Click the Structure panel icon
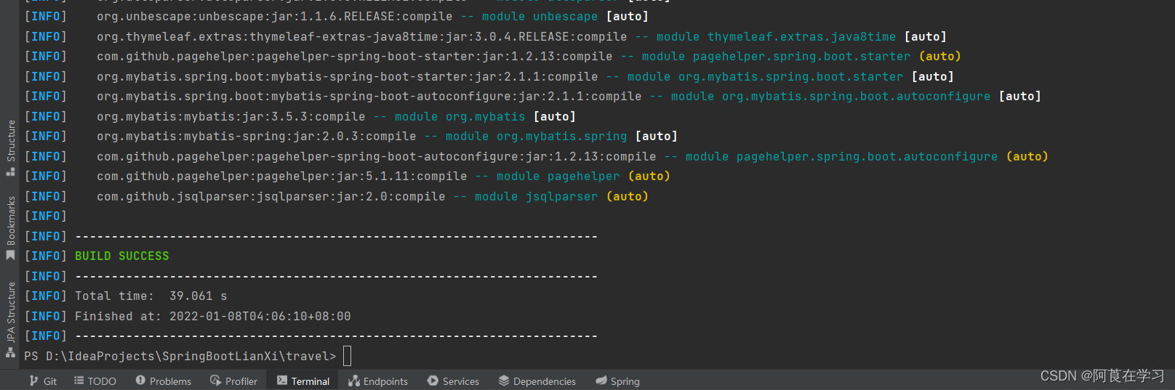This screenshot has height=390, width=1175. coord(10,172)
